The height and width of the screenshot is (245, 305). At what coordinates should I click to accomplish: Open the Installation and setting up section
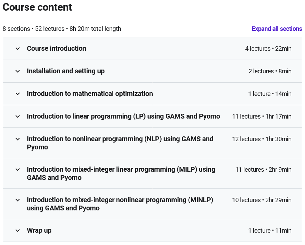(x=66, y=71)
